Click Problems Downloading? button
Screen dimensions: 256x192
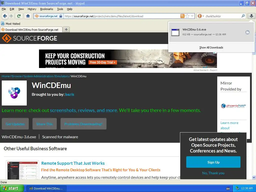pyautogui.click(x=83, y=124)
